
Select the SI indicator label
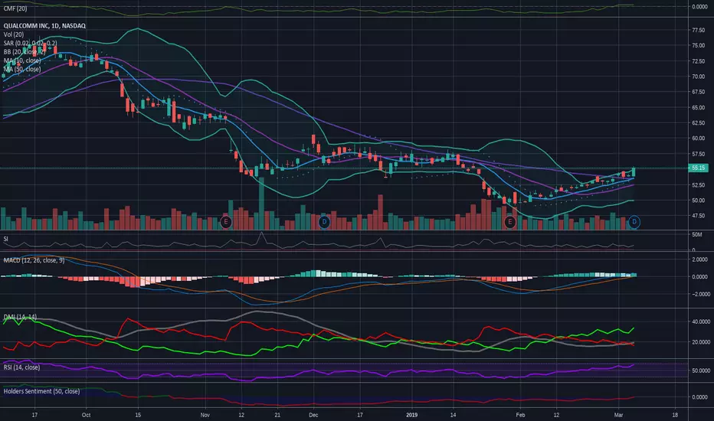[x=5, y=239]
